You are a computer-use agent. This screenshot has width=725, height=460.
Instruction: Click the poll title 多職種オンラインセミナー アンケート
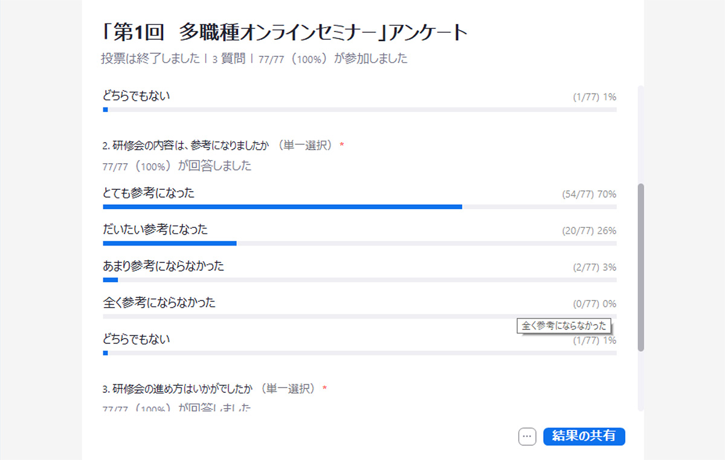(285, 33)
